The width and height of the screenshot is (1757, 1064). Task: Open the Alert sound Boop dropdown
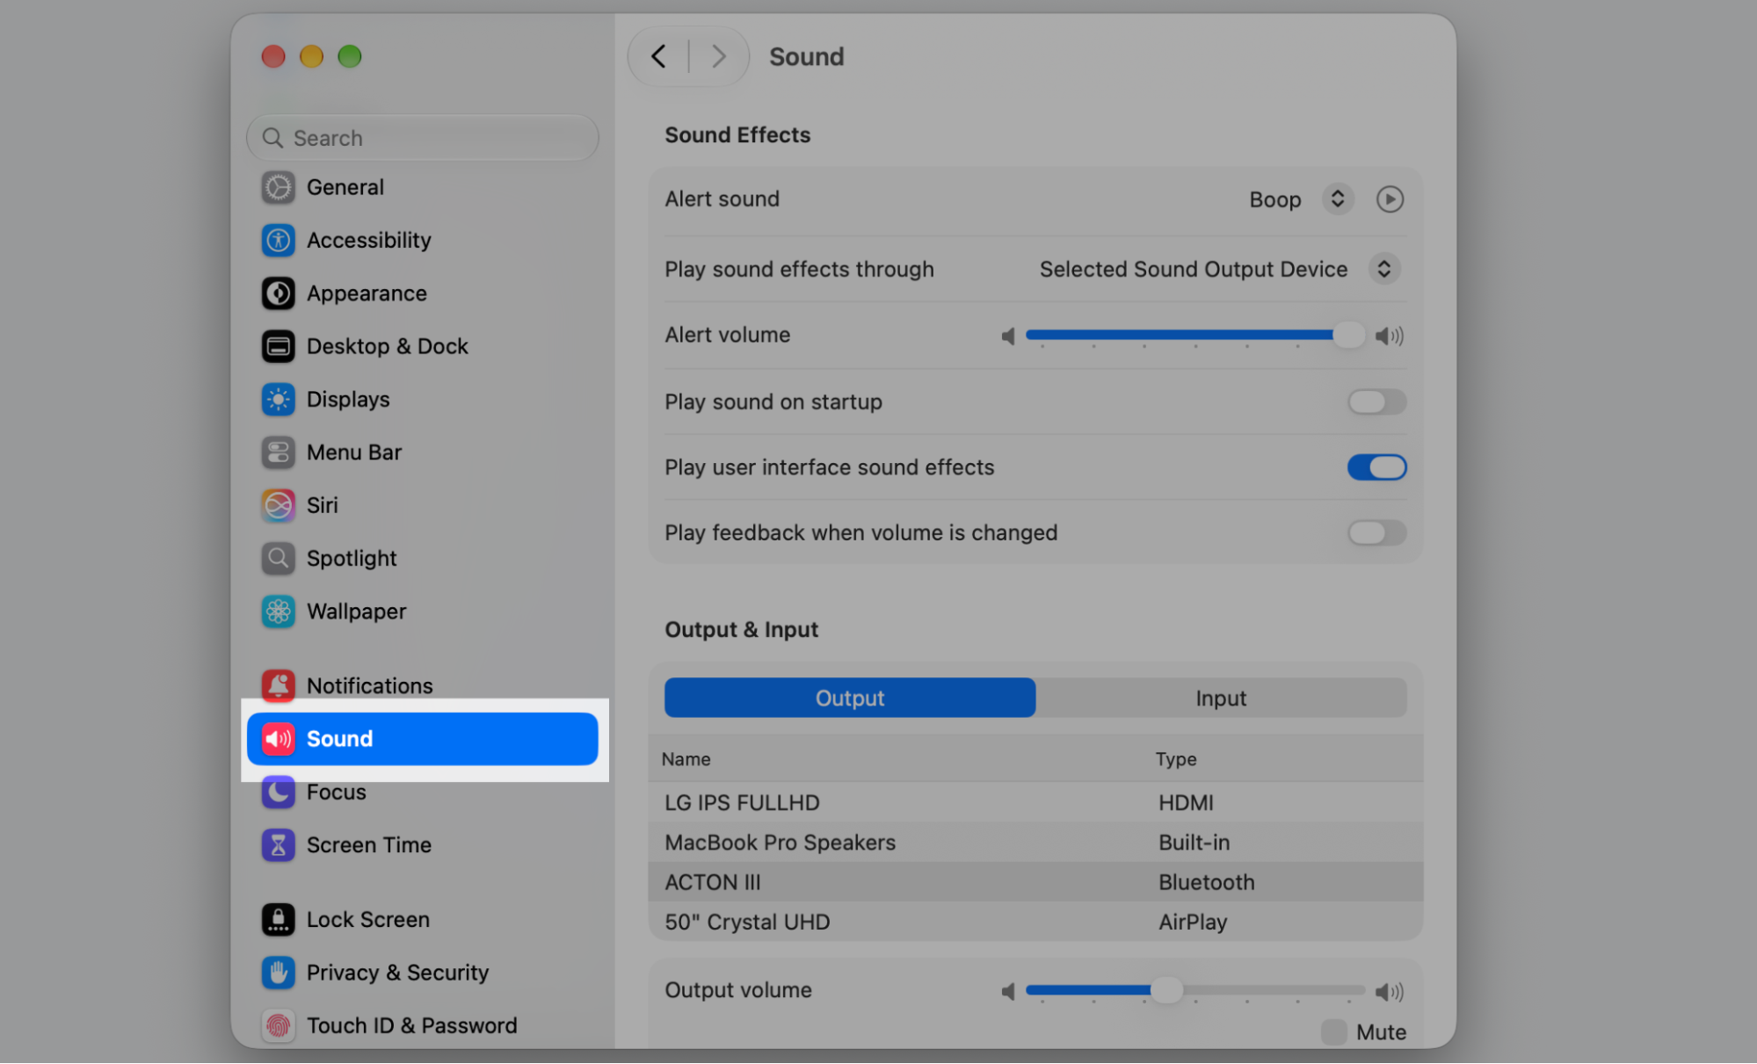(1337, 199)
